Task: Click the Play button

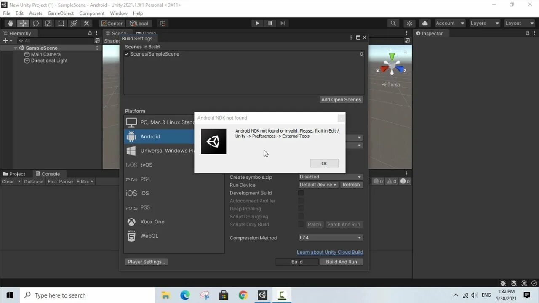Action: pos(257,23)
